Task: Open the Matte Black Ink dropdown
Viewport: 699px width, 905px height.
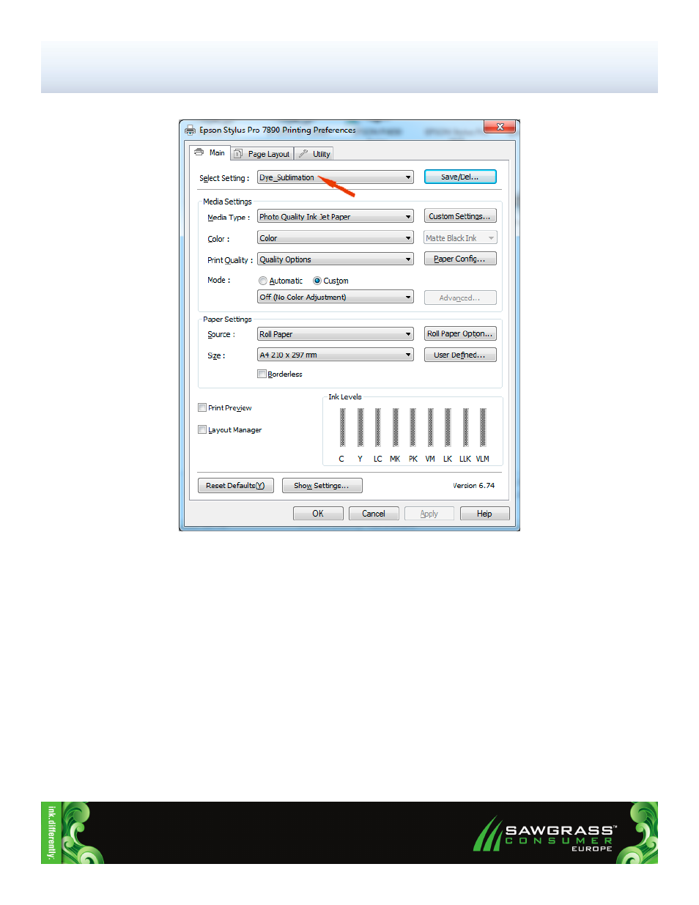Action: 460,238
